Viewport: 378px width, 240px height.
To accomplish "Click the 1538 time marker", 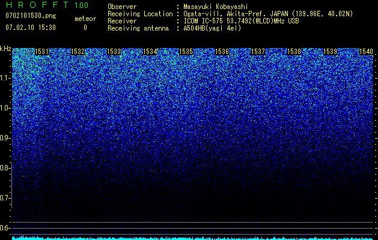I will point(294,52).
